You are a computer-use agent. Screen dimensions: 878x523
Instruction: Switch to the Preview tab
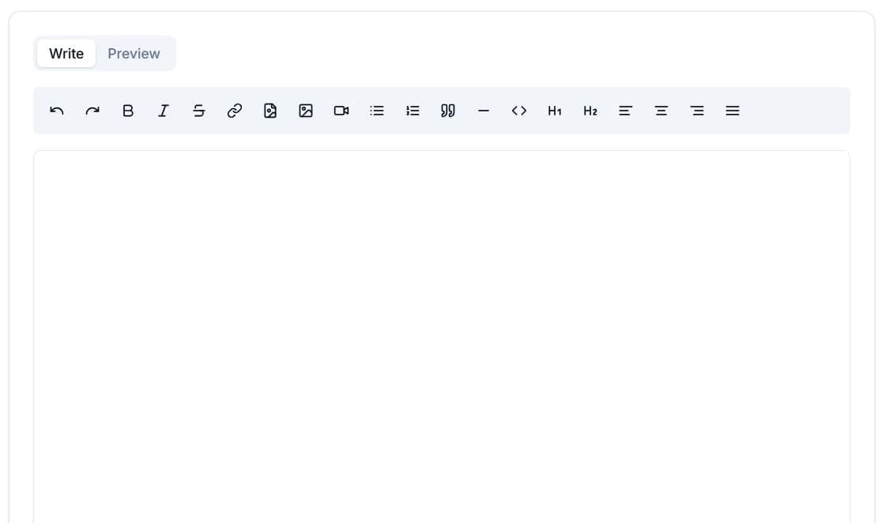[x=134, y=54]
